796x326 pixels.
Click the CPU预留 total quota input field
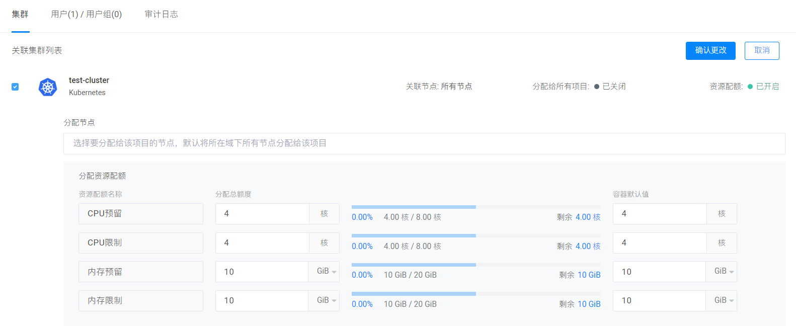click(262, 214)
